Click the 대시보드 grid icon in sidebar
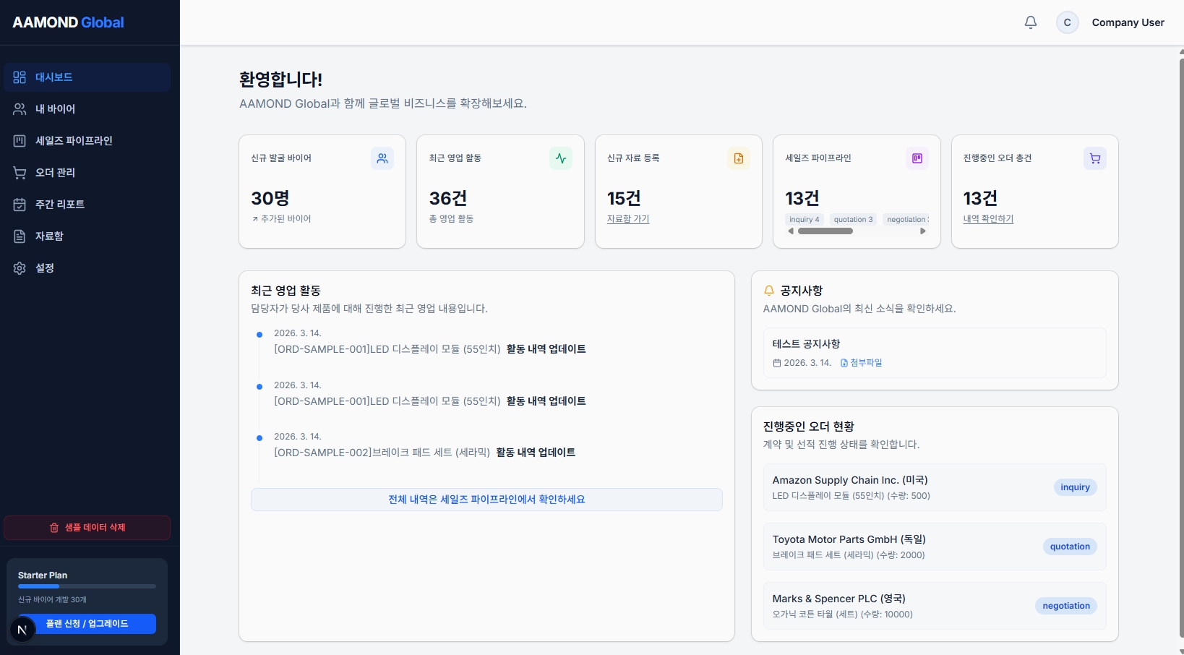 [x=19, y=77]
